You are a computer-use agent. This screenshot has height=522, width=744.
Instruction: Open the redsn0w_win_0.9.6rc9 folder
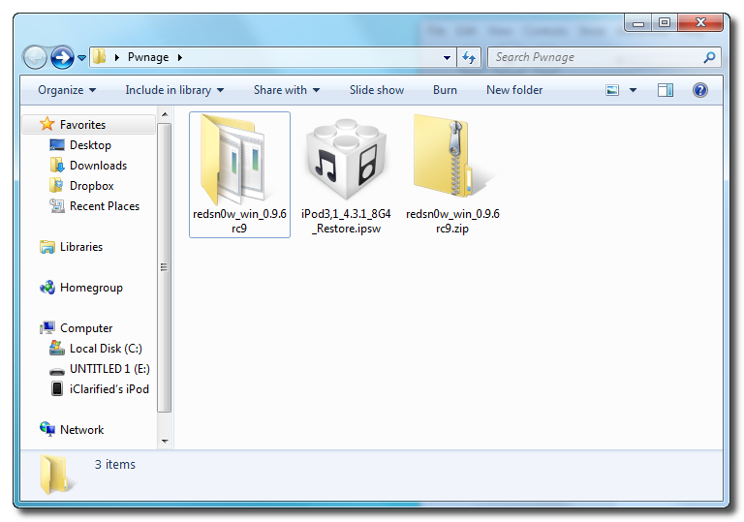(x=239, y=163)
